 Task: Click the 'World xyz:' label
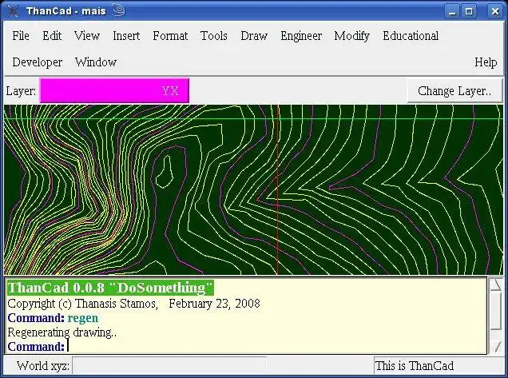click(43, 366)
